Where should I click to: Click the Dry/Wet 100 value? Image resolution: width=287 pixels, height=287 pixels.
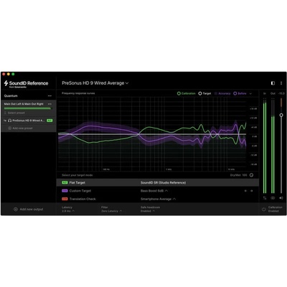click(238, 175)
